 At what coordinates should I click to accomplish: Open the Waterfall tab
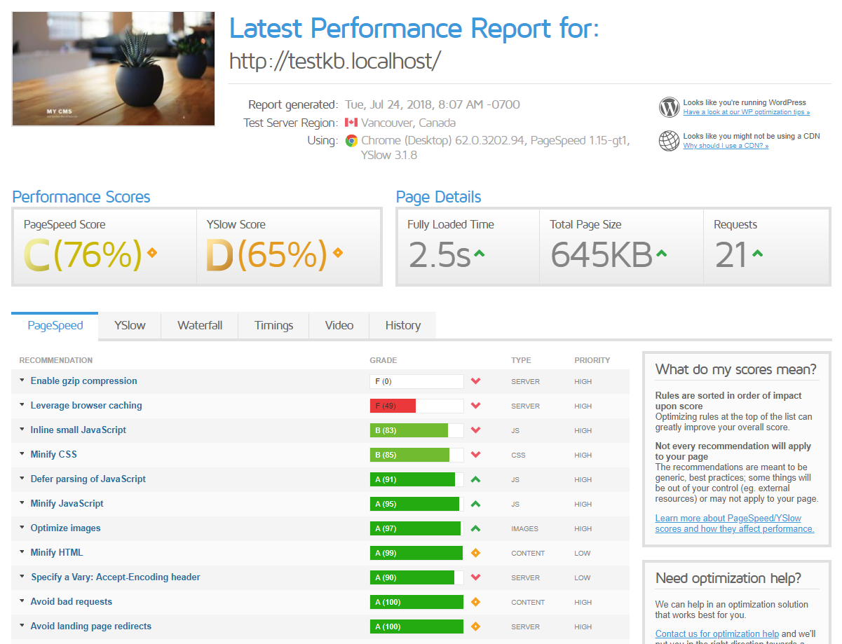point(200,326)
